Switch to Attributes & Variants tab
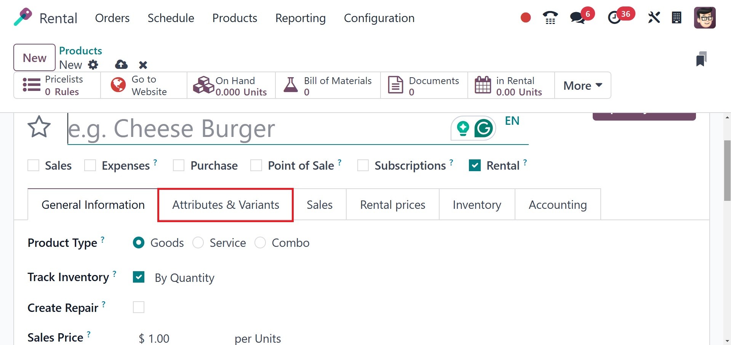 click(x=226, y=205)
